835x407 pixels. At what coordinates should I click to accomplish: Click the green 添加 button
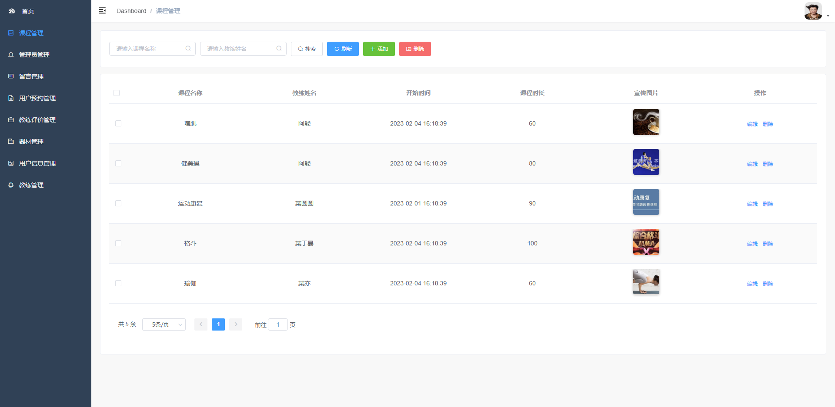point(379,49)
